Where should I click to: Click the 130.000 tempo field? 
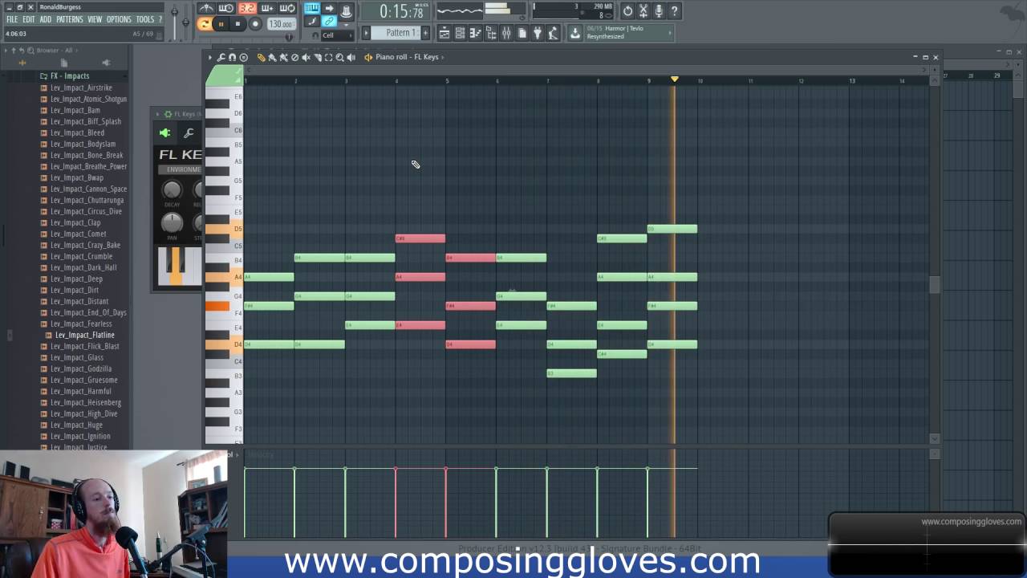(x=281, y=24)
